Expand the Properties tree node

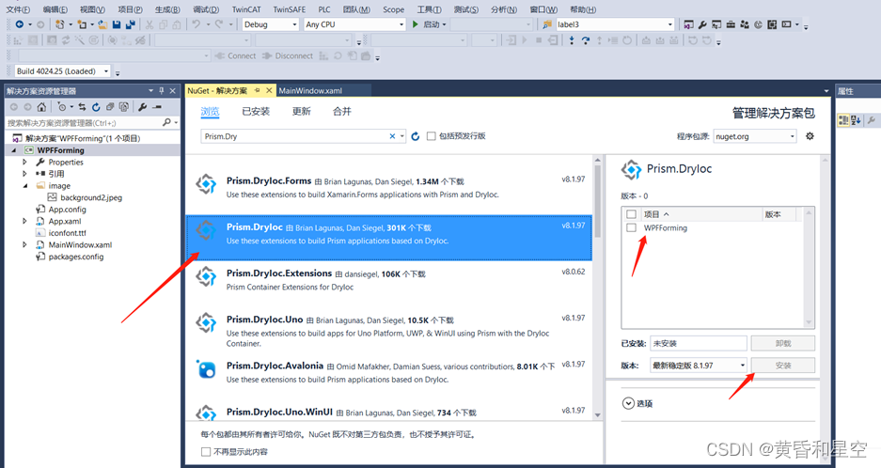point(24,162)
